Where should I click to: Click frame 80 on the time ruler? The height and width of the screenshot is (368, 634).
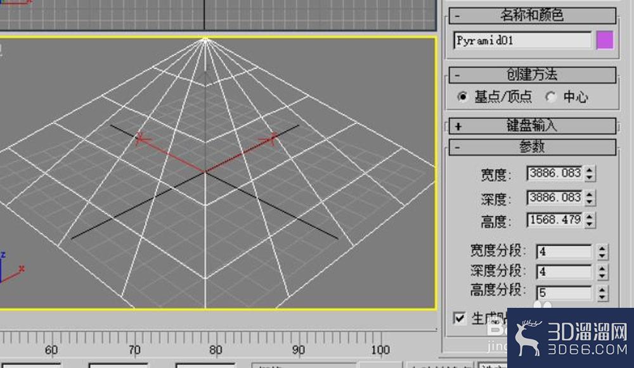tap(216, 350)
